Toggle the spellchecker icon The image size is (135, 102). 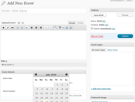click(60, 28)
